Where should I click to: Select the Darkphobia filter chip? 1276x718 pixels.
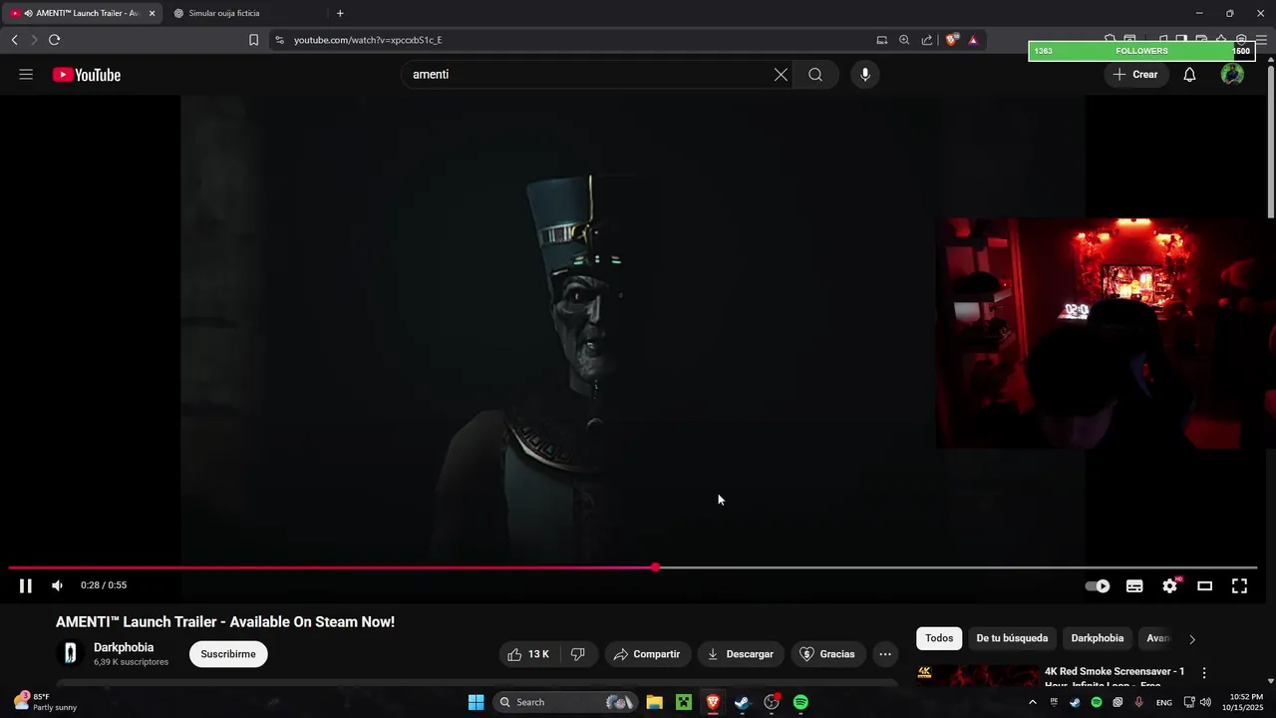point(1097,638)
